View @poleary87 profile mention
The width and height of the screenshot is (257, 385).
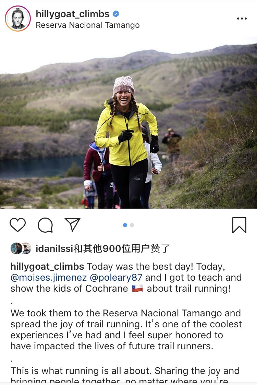point(116,278)
